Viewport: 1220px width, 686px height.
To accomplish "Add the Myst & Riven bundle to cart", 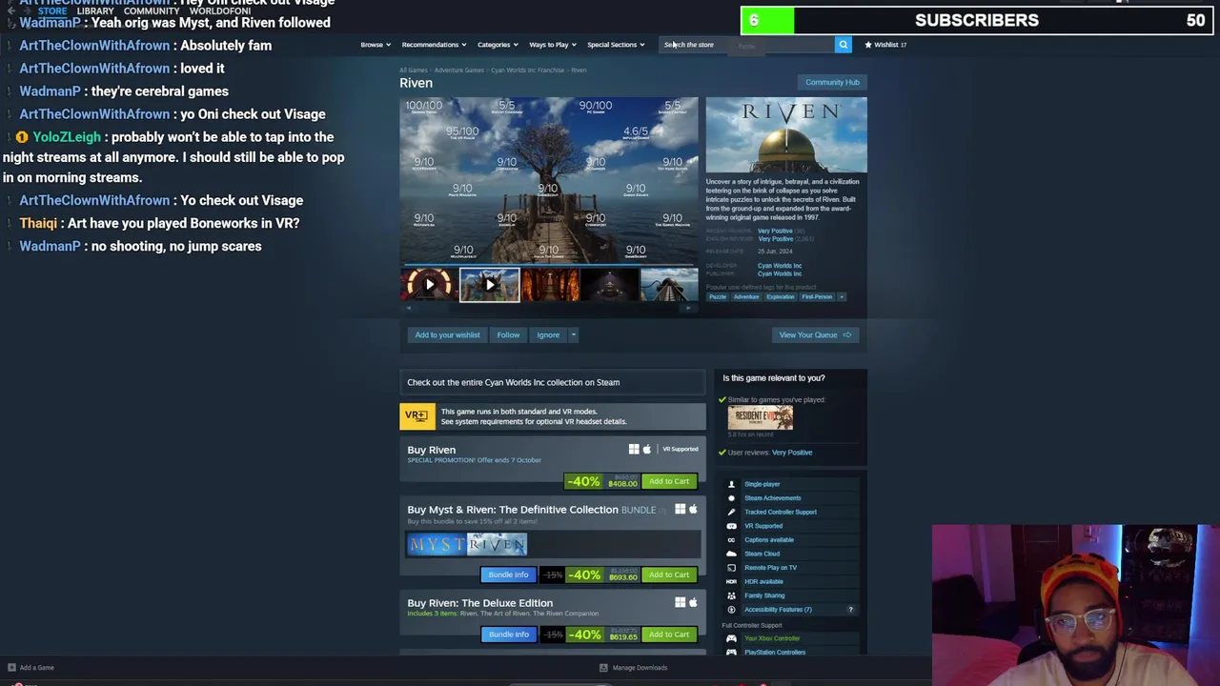I will 669,575.
